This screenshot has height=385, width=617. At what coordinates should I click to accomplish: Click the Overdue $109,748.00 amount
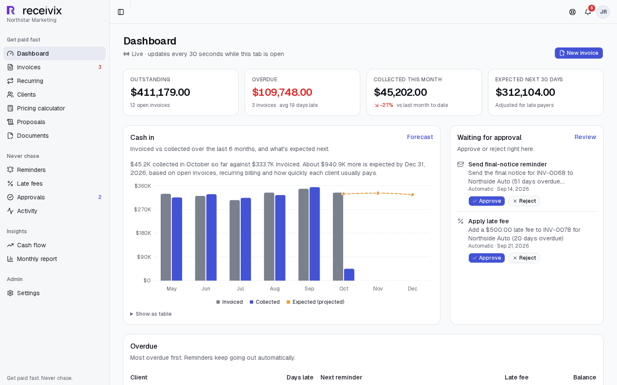(x=282, y=92)
